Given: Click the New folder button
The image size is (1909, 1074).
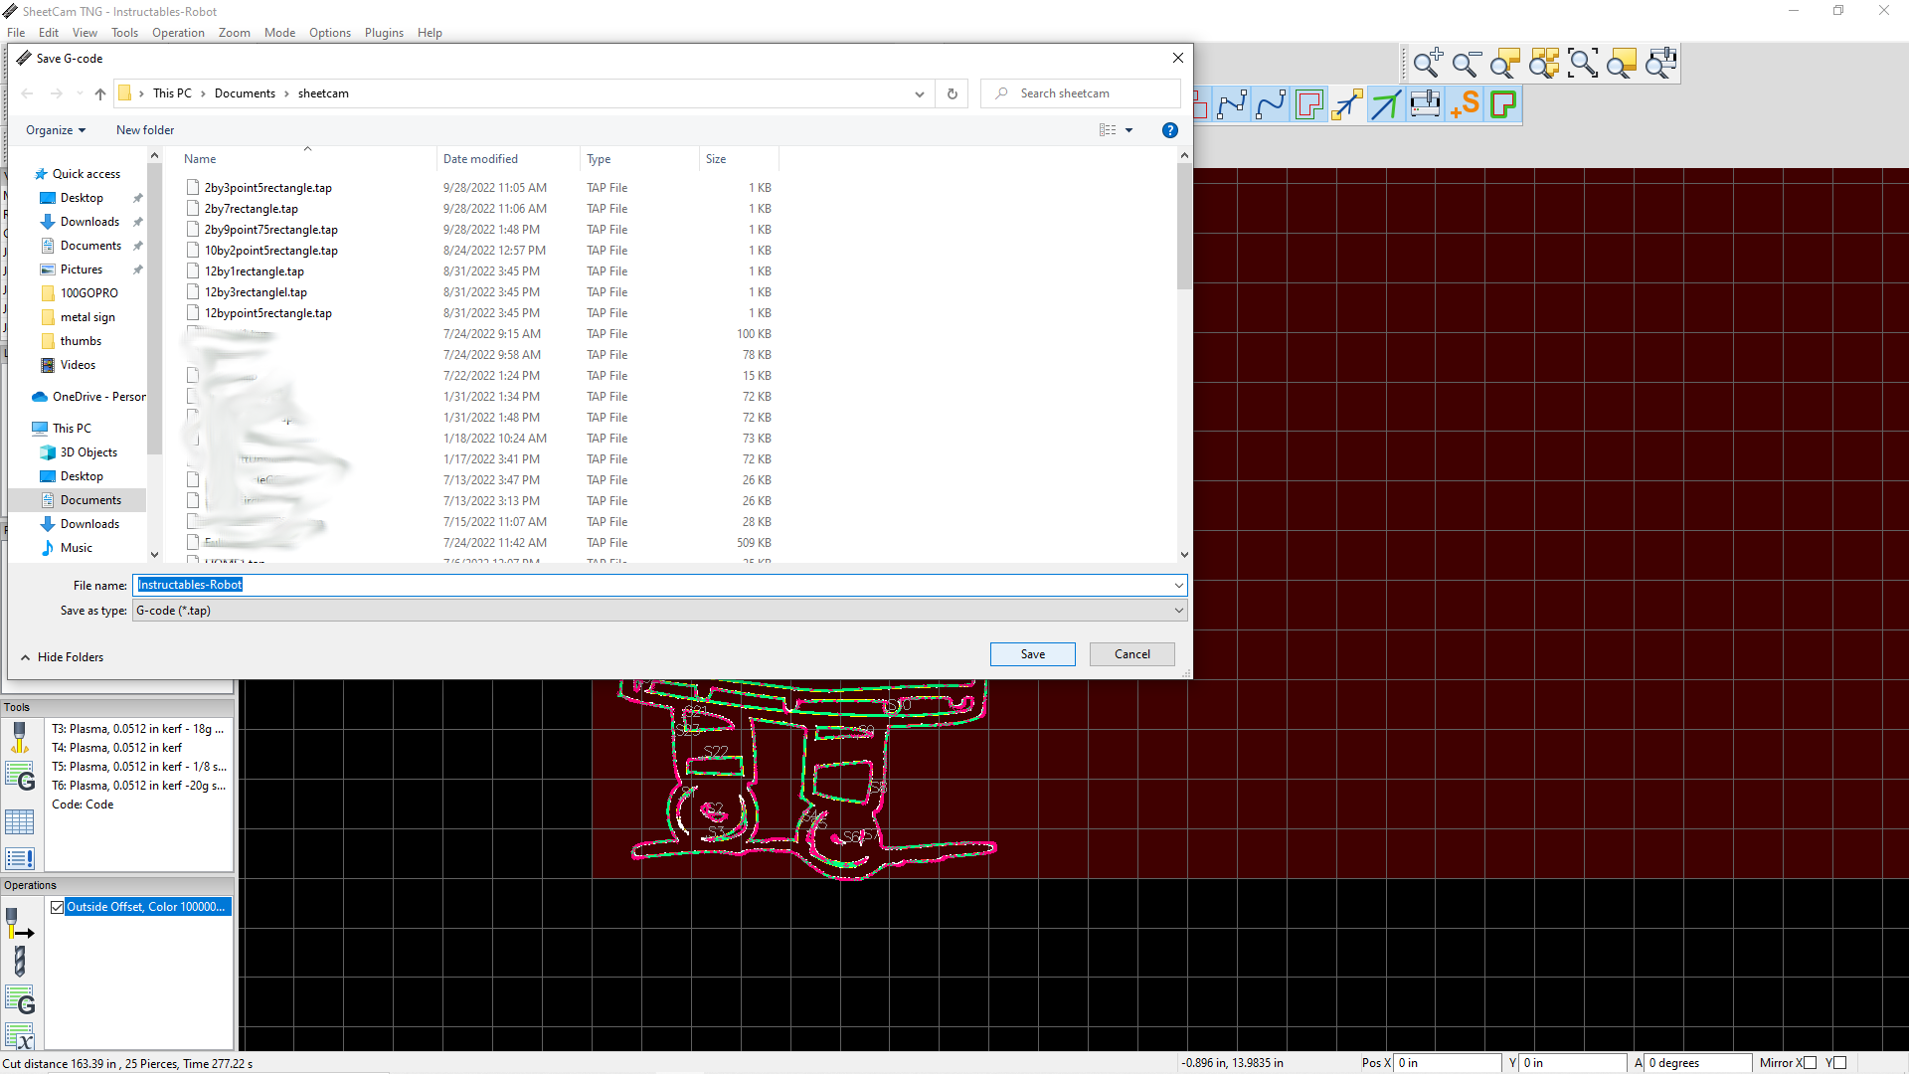Looking at the screenshot, I should pos(145,130).
